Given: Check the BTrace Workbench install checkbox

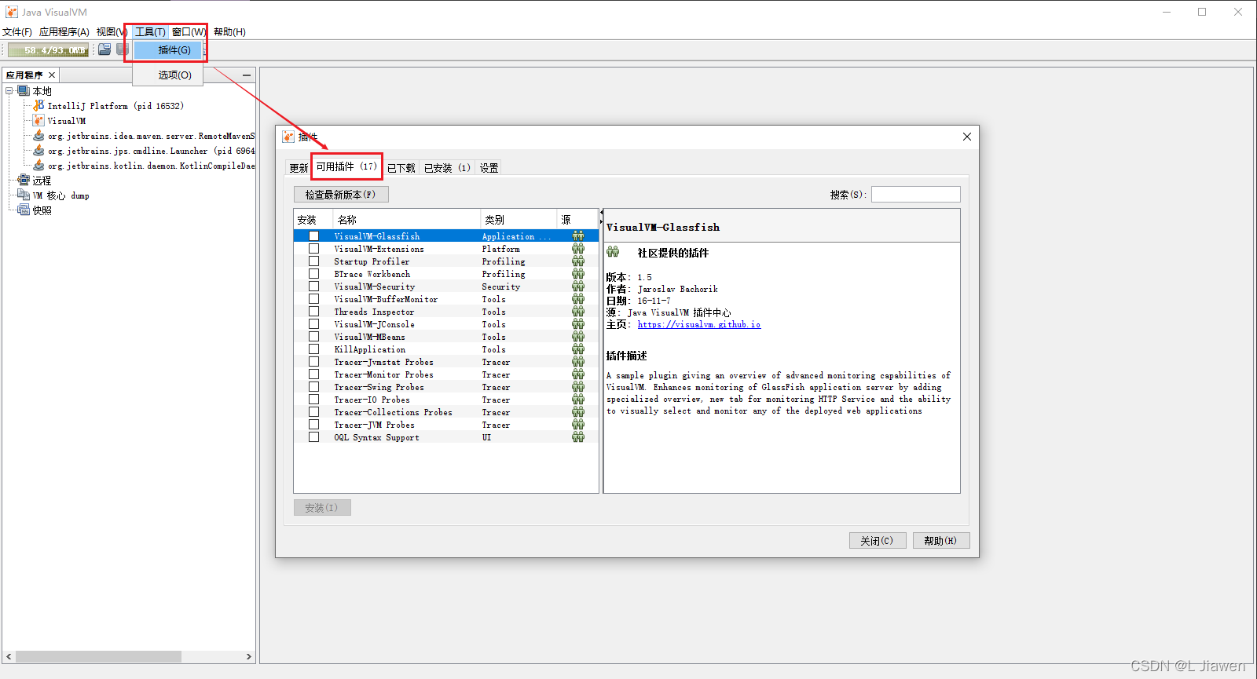Looking at the screenshot, I should click(313, 273).
